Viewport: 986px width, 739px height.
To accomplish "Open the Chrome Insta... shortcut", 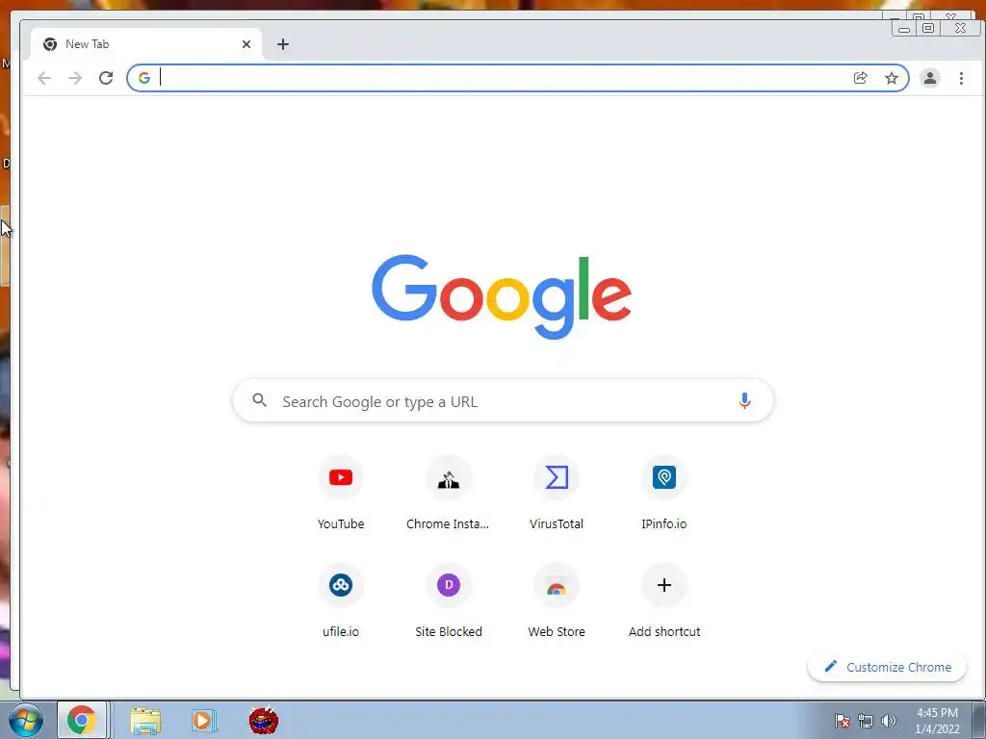I will pos(449,494).
